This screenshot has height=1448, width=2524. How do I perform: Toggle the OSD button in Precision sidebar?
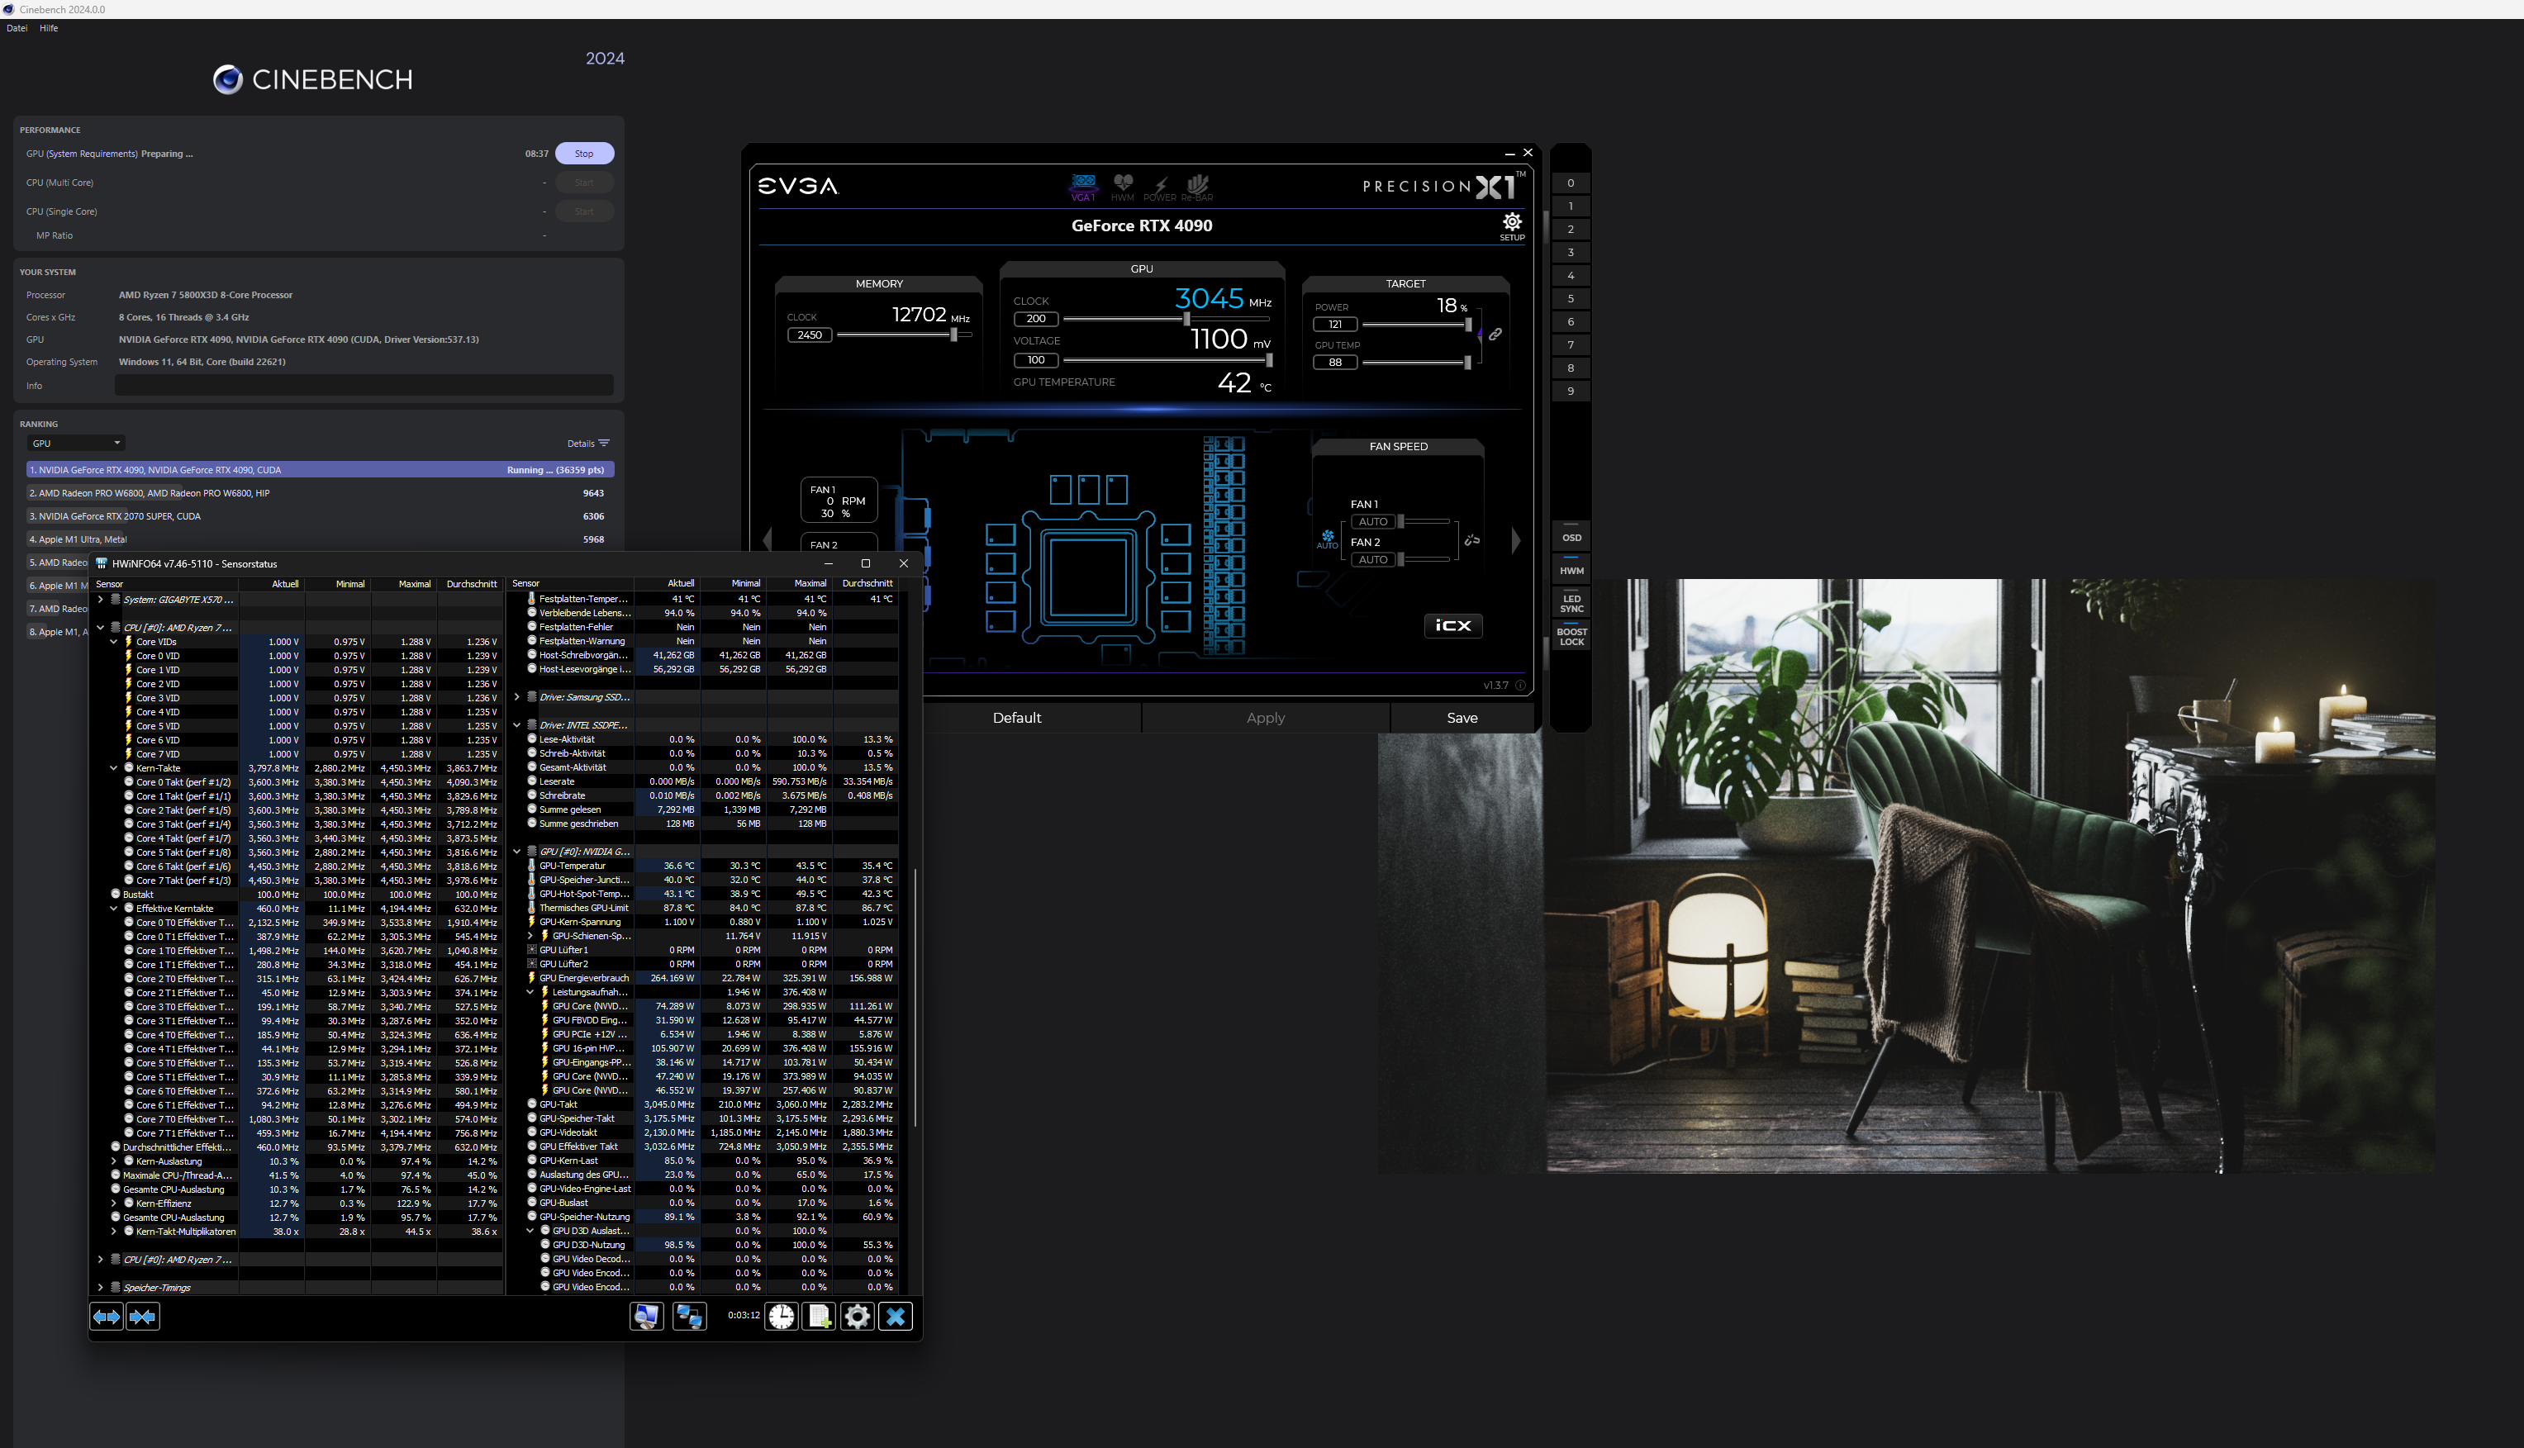1571,537
